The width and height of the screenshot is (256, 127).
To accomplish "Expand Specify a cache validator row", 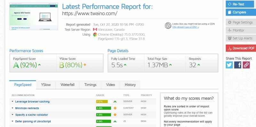I will coord(31,115).
